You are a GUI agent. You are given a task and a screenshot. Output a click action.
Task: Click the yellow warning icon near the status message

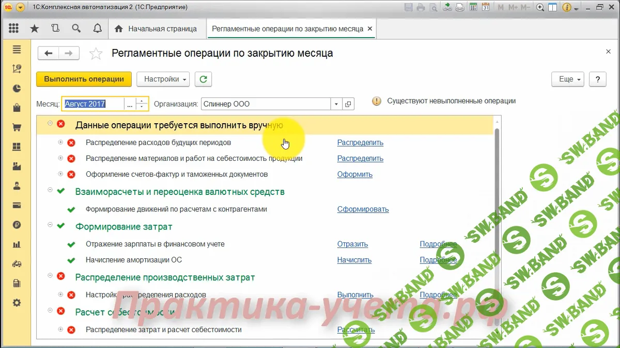click(x=376, y=101)
